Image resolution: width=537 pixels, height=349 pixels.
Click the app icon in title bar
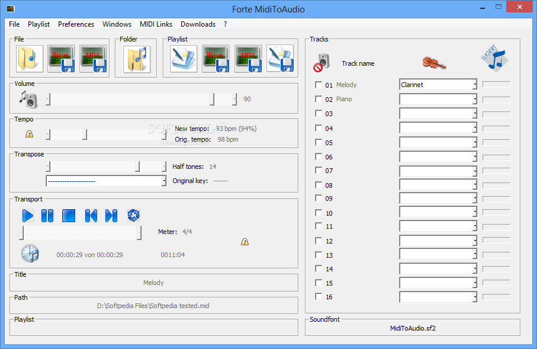pyautogui.click(x=11, y=8)
